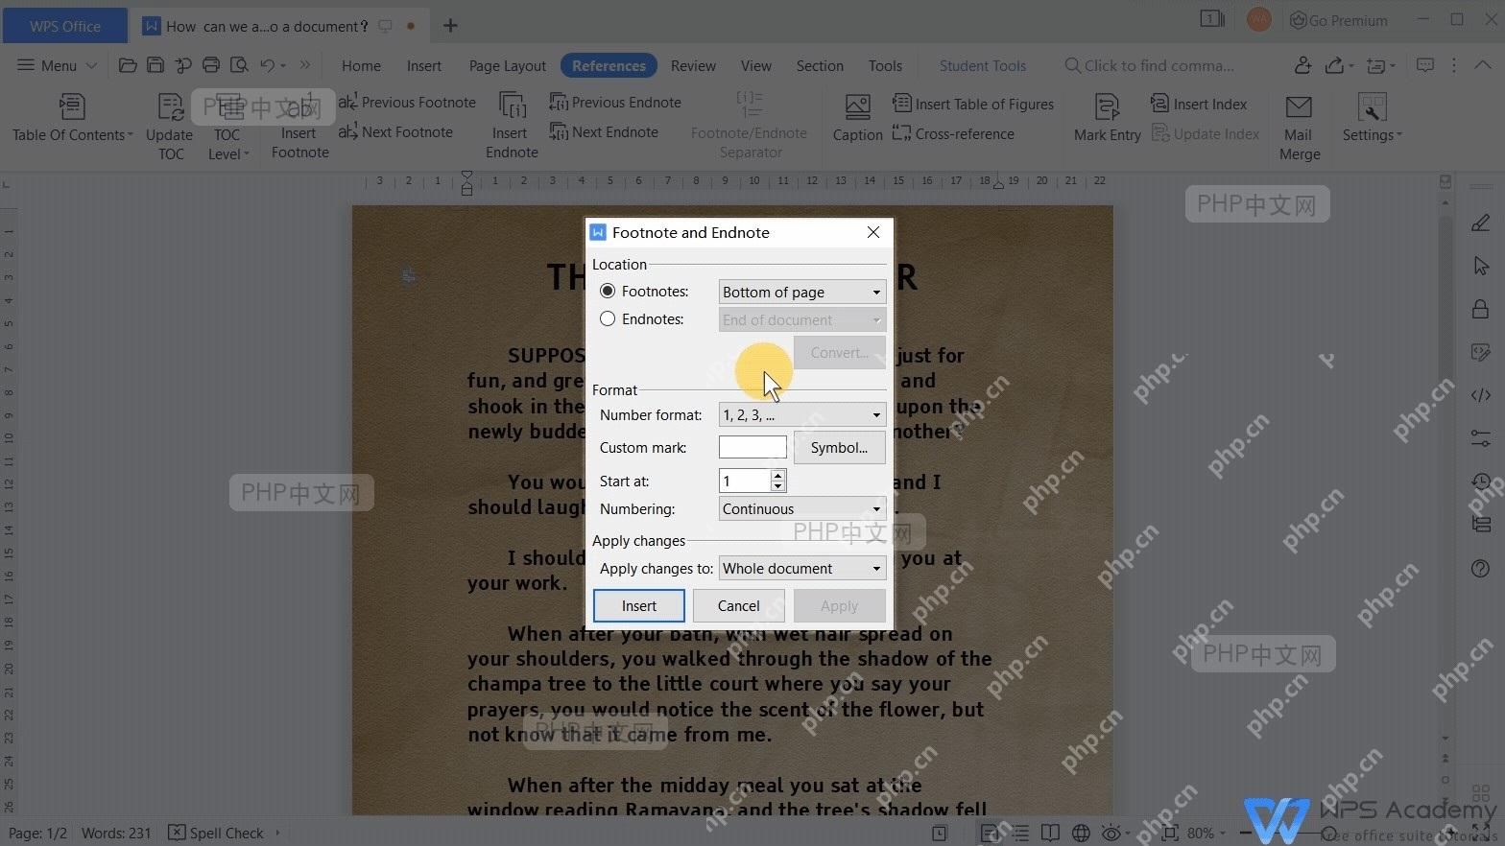Close Footnote and Endnote dialog
Viewport: 1505px width, 846px height.
pos(872,232)
